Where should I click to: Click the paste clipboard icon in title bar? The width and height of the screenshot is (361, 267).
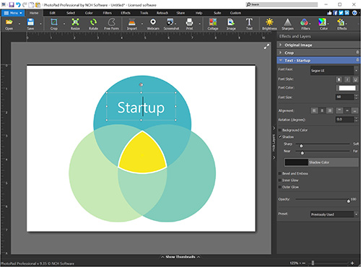click(38, 4)
